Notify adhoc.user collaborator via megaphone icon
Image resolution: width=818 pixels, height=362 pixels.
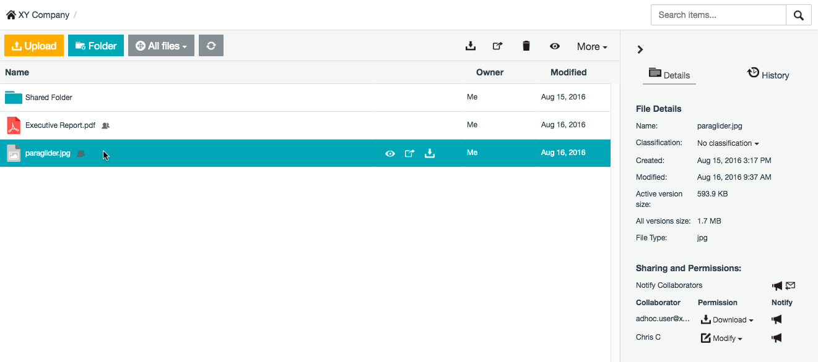(x=777, y=319)
